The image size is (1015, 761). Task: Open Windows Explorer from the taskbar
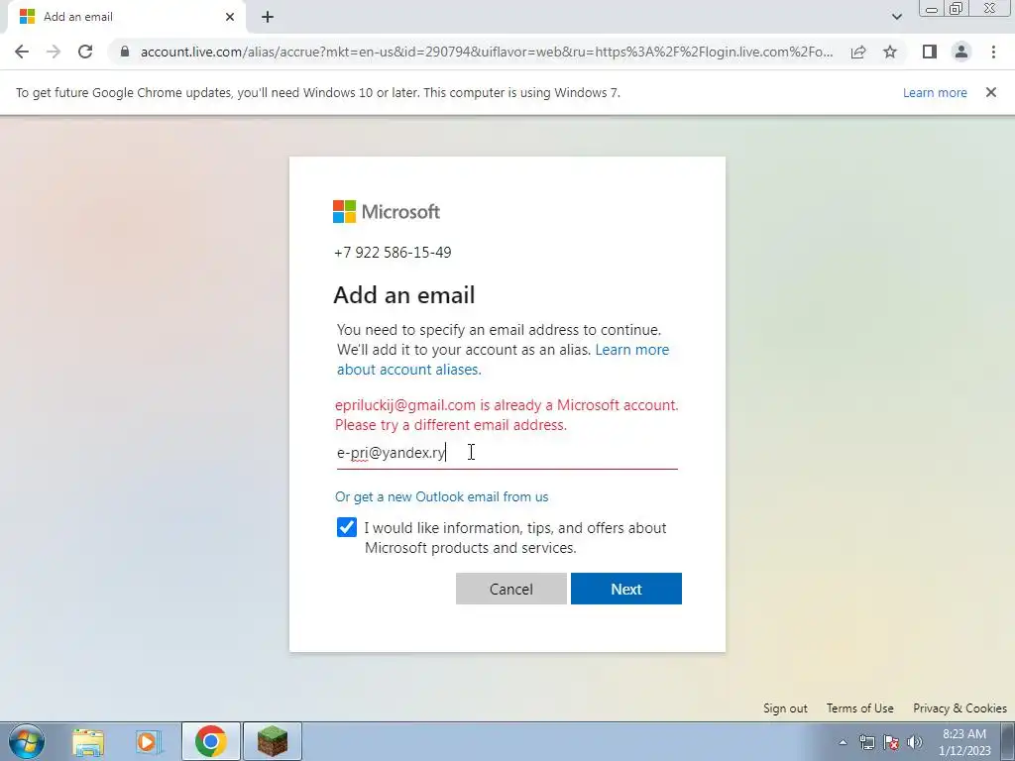[88, 741]
